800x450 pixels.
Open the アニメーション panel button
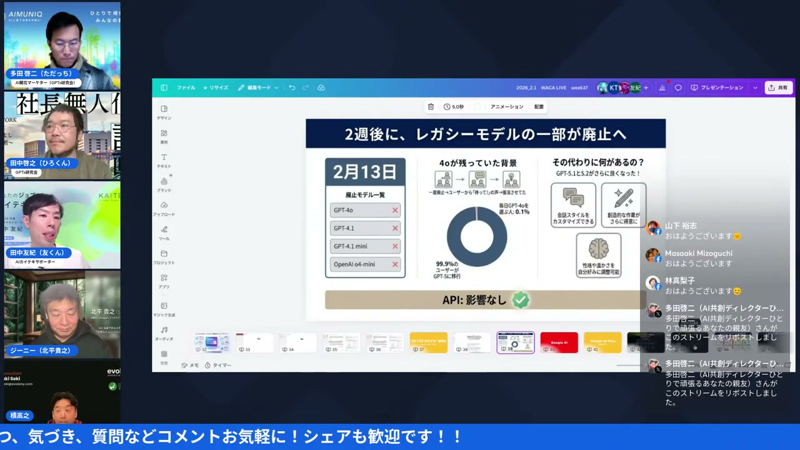(x=506, y=106)
